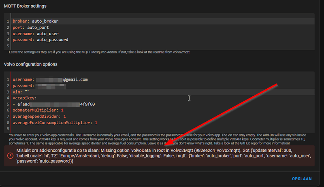Click the Volvo app credentials help text
The width and height of the screenshot is (324, 187).
pyautogui.click(x=158, y=139)
